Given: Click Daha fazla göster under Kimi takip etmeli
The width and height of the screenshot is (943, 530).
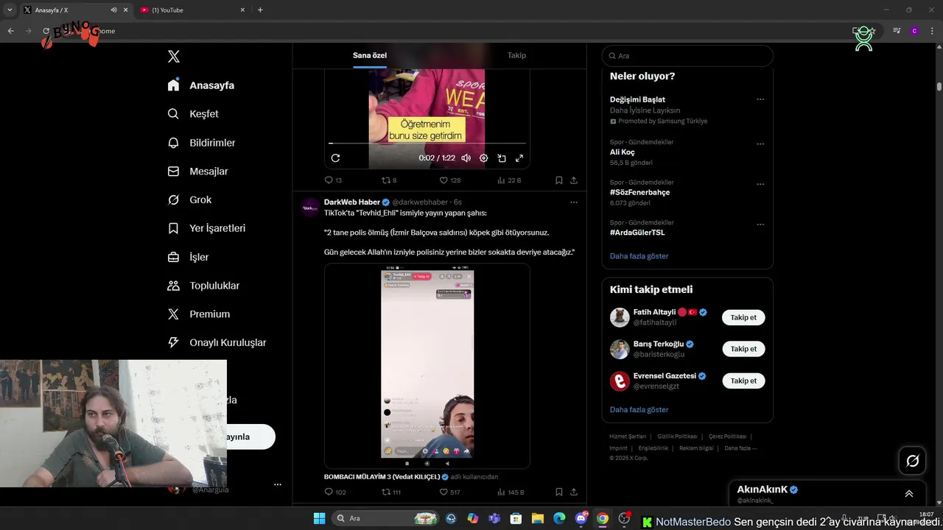Looking at the screenshot, I should (x=639, y=410).
